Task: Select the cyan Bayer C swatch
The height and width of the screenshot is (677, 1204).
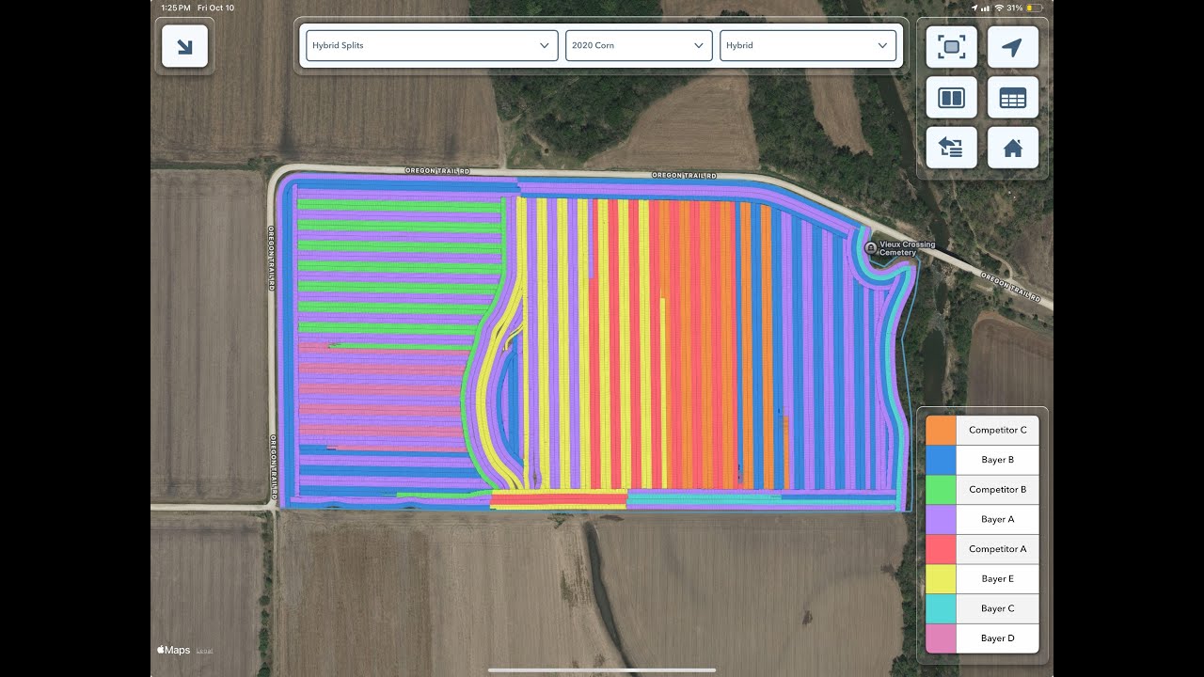Action: tap(941, 608)
